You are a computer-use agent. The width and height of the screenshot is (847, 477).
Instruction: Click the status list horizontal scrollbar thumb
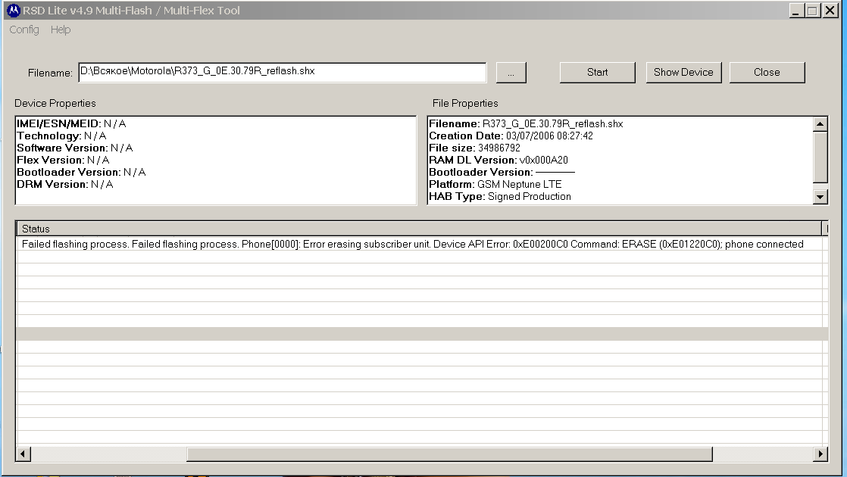tap(449, 454)
